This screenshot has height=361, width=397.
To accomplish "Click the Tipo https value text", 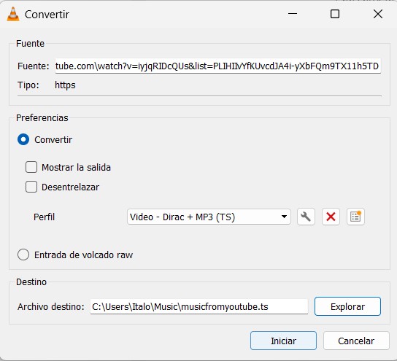I will coord(65,85).
